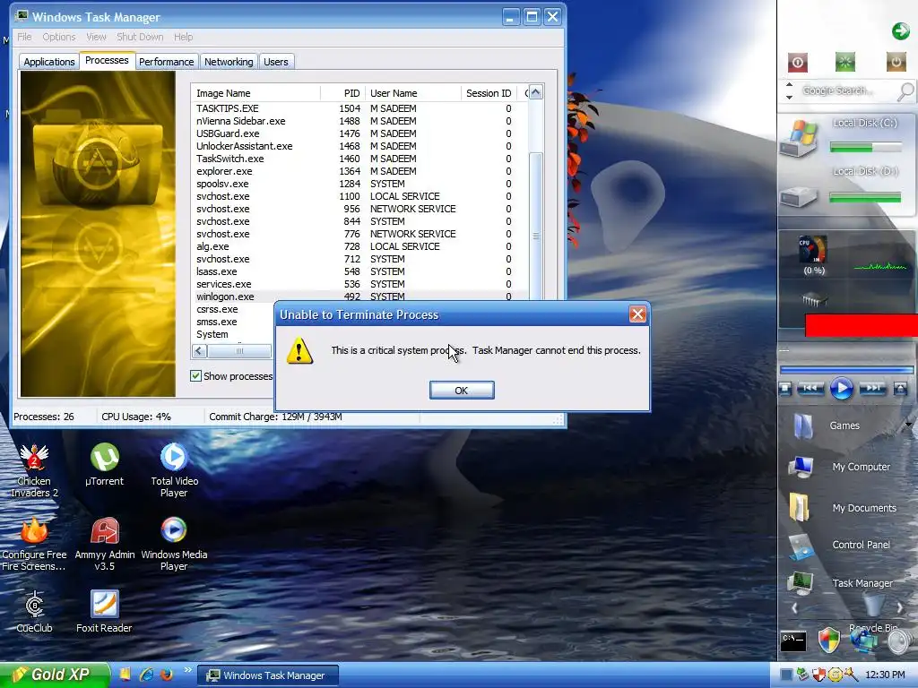Launch Firefox from quick launch
Viewport: 918px width, 688px height.
click(167, 675)
